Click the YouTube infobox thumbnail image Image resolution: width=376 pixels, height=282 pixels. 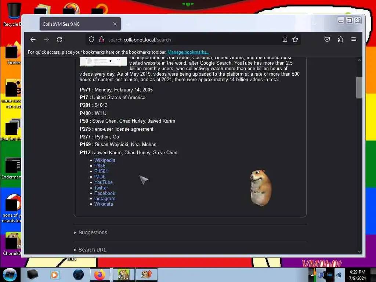(103, 61)
